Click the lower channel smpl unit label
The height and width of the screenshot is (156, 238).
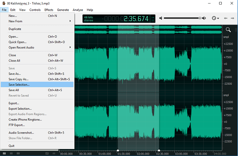(226, 95)
